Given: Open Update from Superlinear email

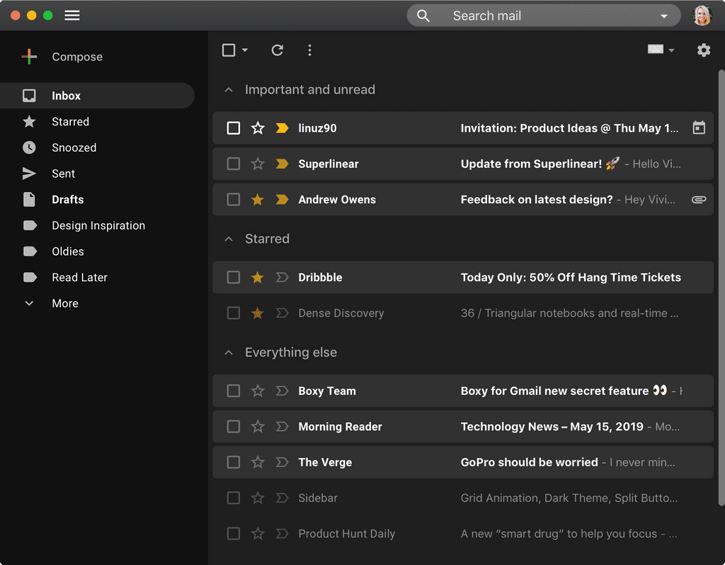Looking at the screenshot, I should [x=463, y=164].
